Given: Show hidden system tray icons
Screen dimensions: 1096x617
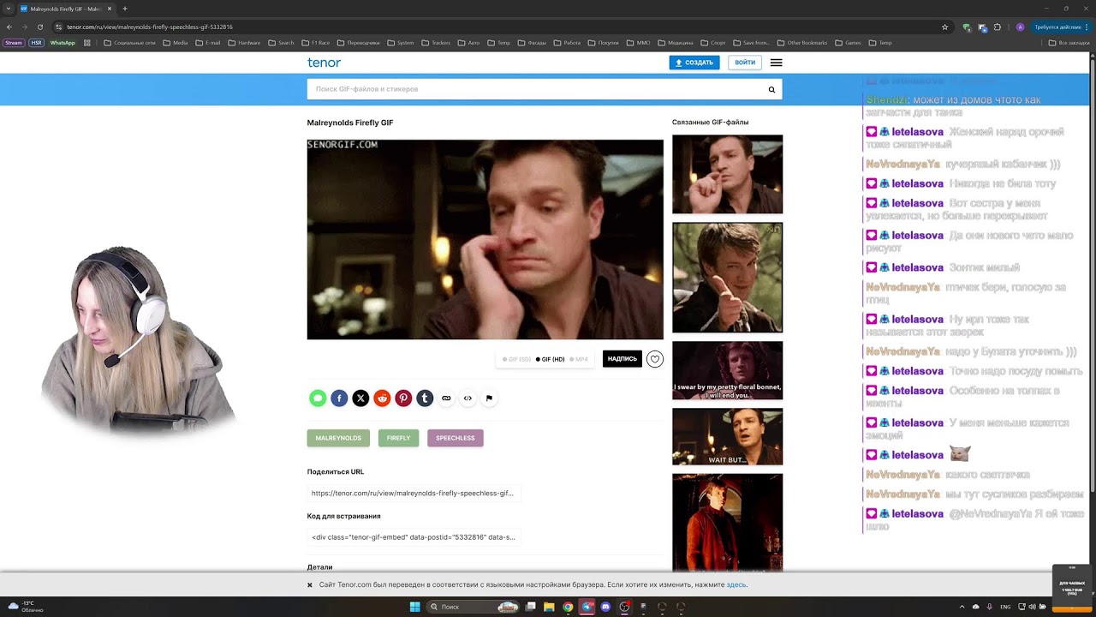Looking at the screenshot, I should 962,607.
